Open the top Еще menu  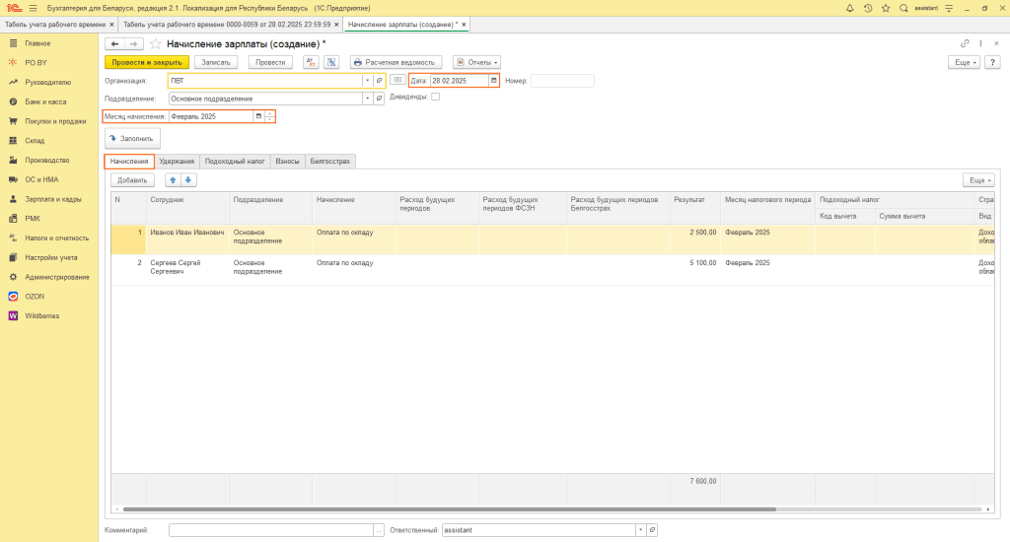(965, 62)
